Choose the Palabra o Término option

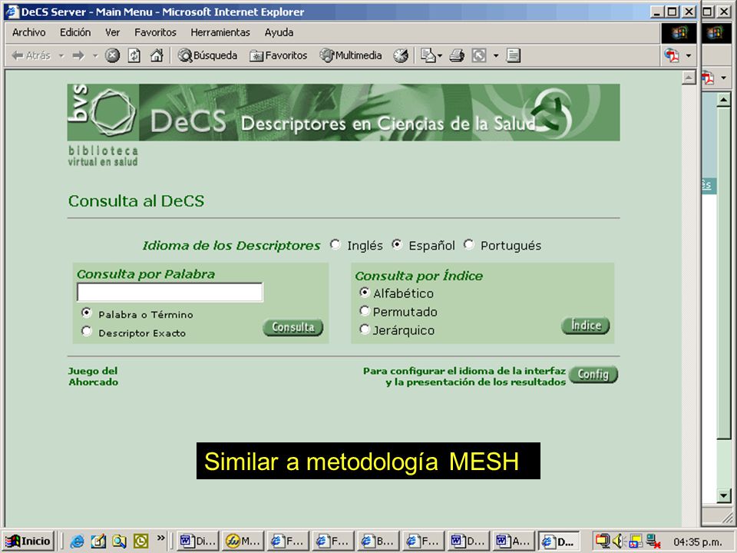[87, 313]
